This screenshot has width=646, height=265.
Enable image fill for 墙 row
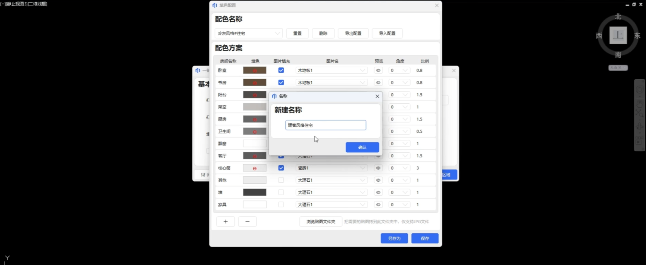pos(281,192)
